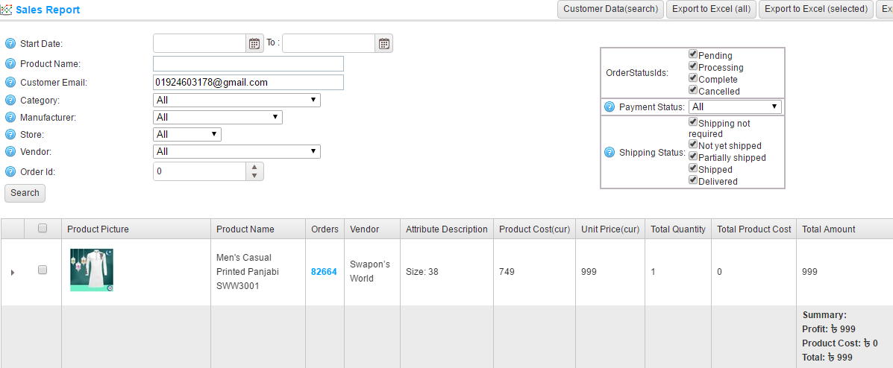Click help icon beside Shipping Status
The image size is (893, 368).
610,153
